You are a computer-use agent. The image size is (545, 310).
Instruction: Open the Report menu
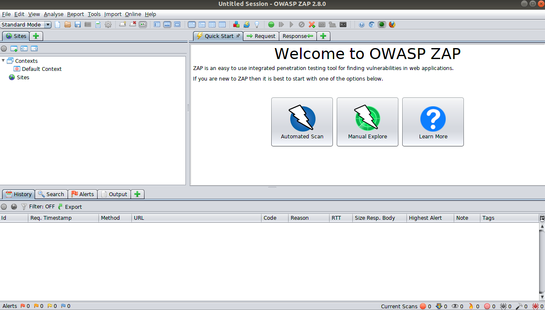pos(76,14)
